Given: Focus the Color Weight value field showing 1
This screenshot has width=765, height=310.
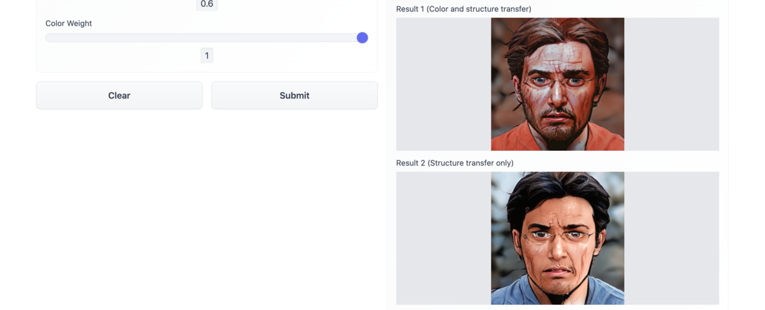Looking at the screenshot, I should point(207,55).
